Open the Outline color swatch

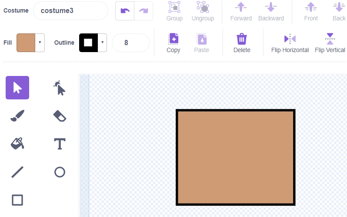(x=88, y=43)
